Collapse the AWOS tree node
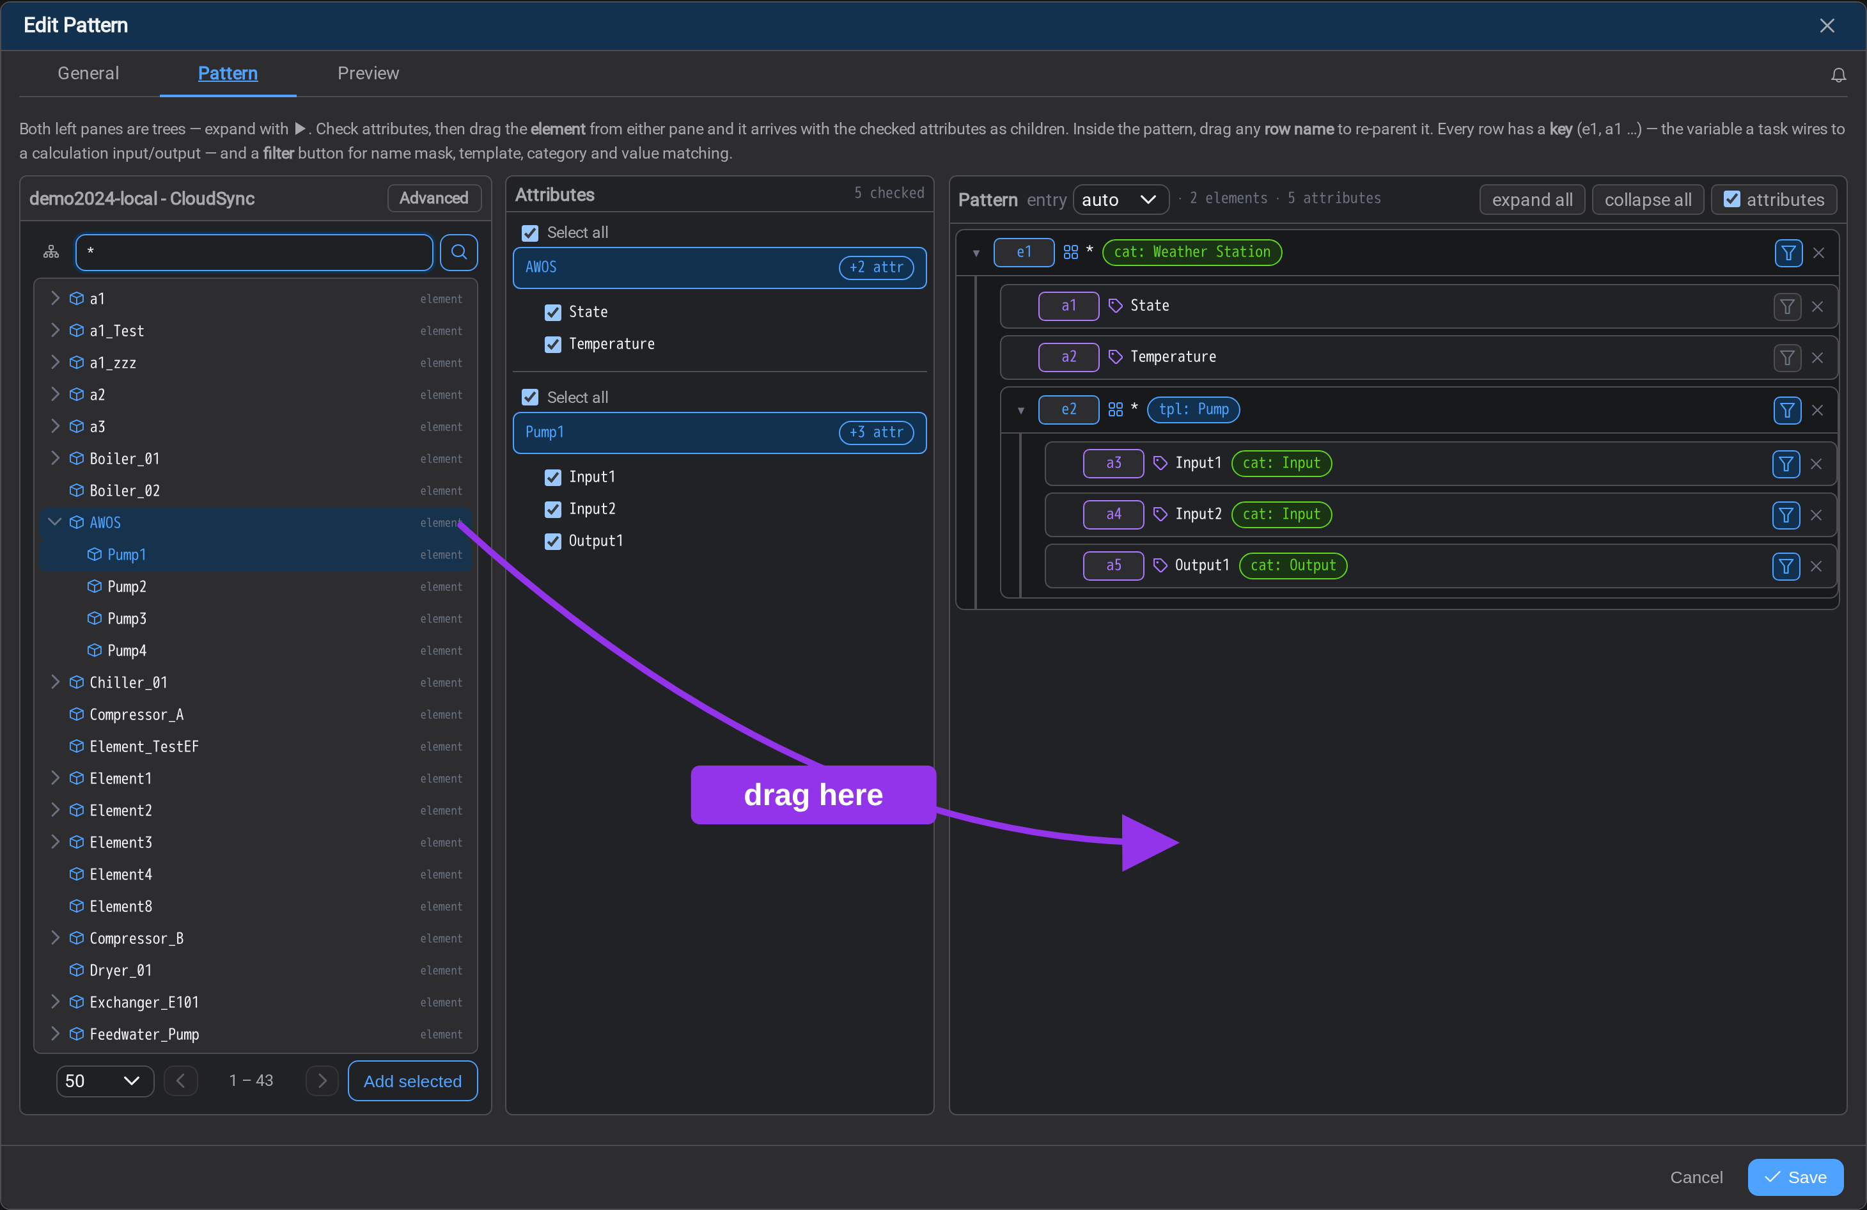The height and width of the screenshot is (1210, 1867). click(x=55, y=522)
